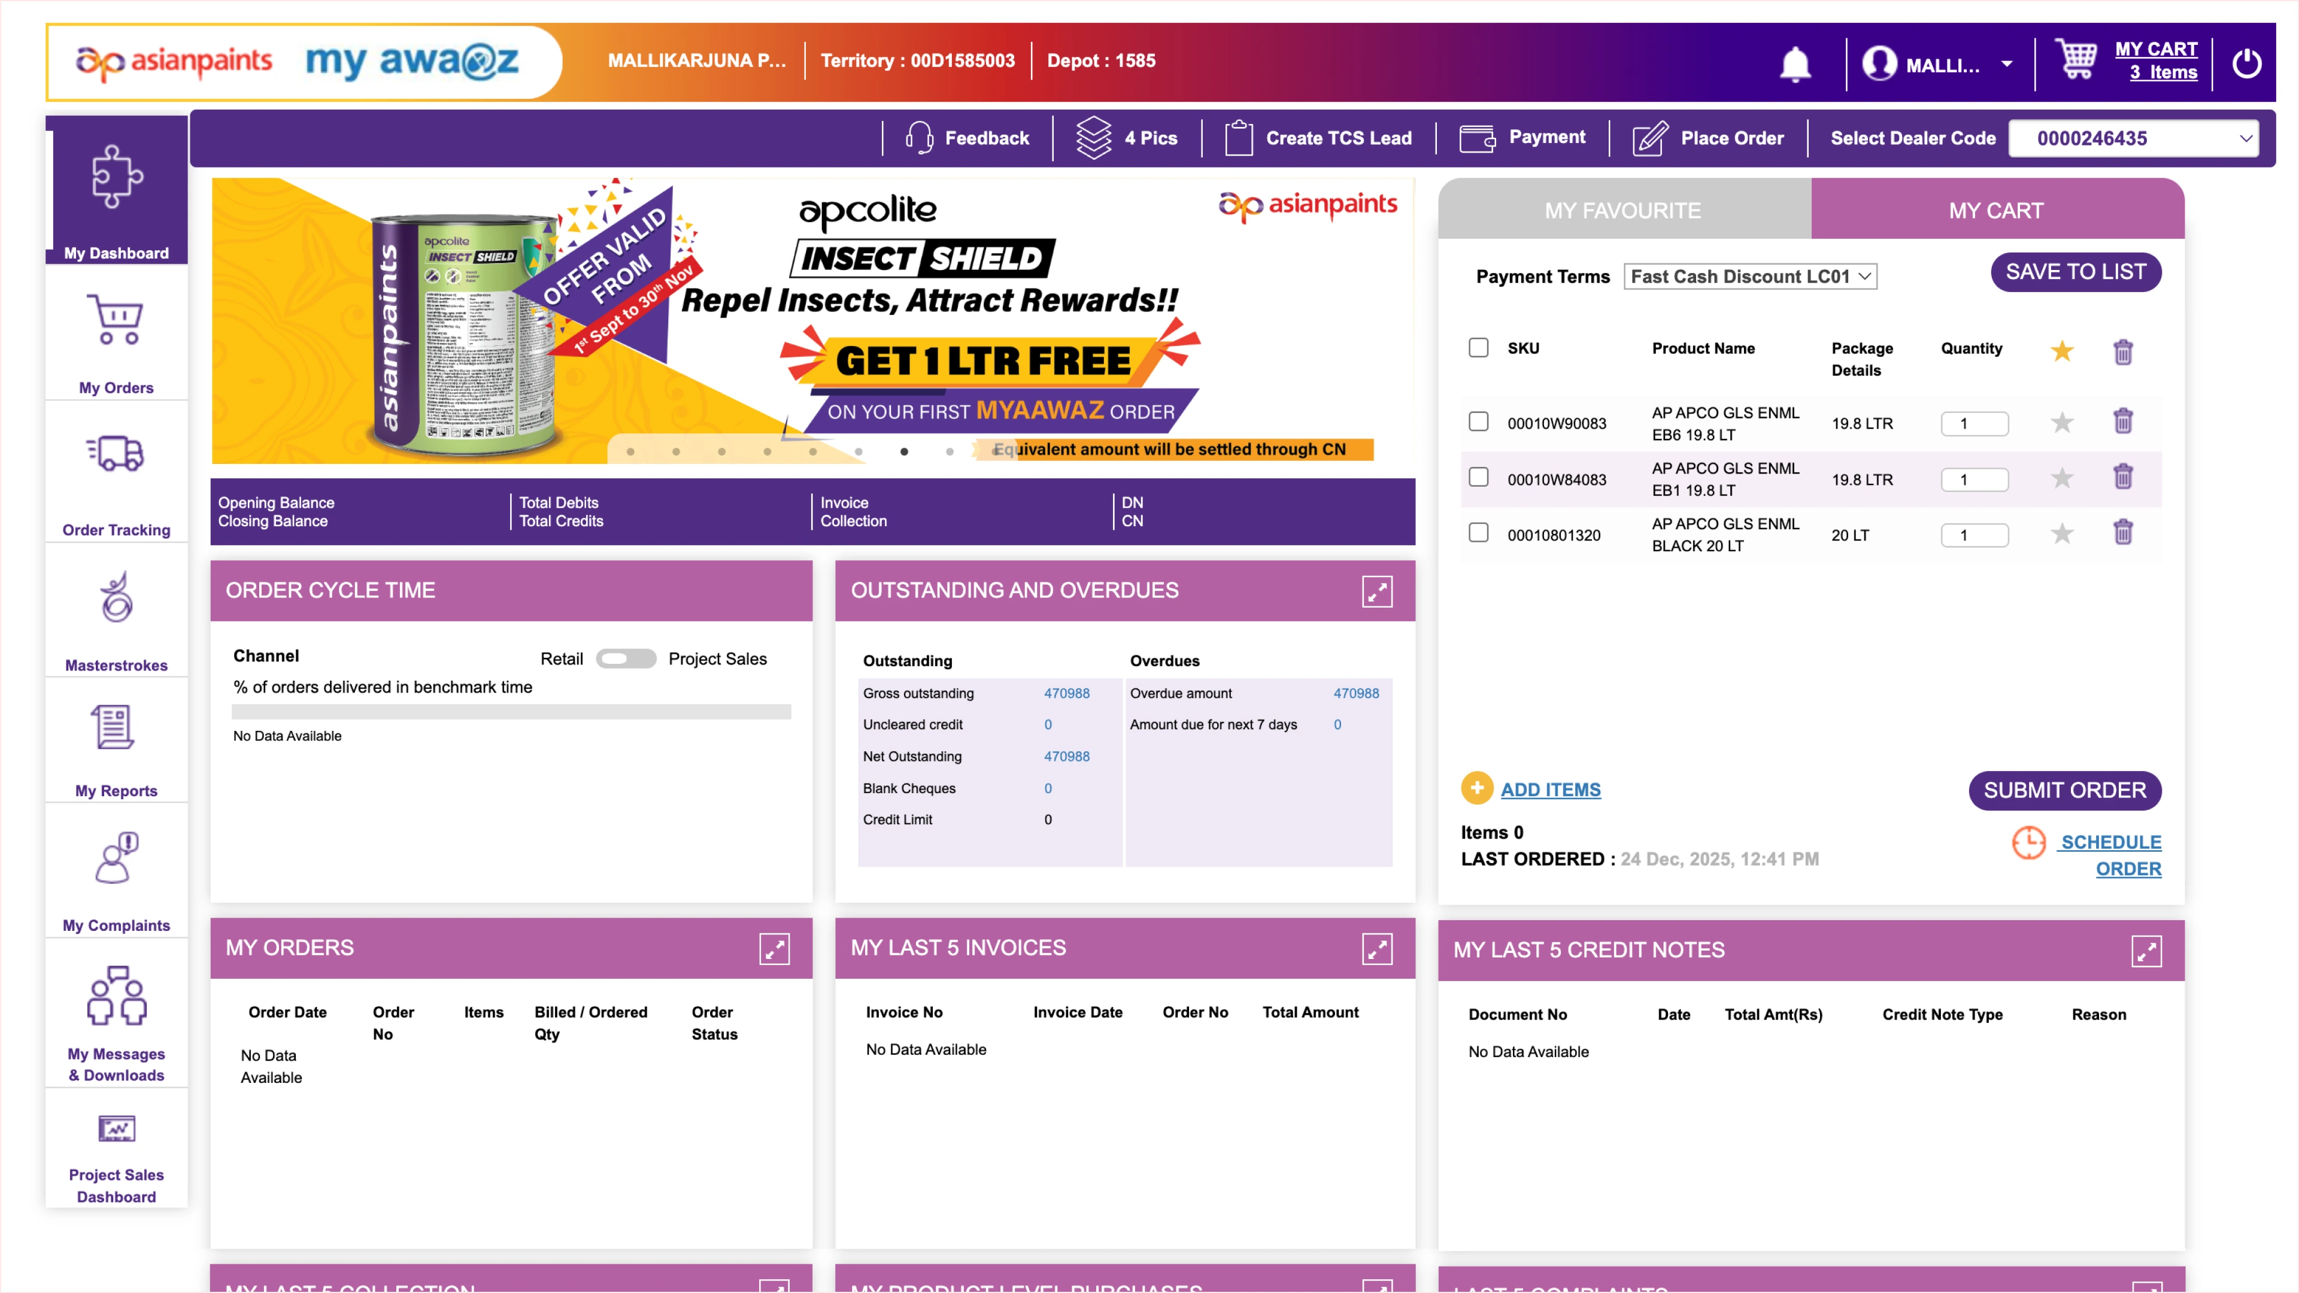Expand the My Last 5 Credit Notes panel
This screenshot has width=2299, height=1293.
pos(2146,951)
